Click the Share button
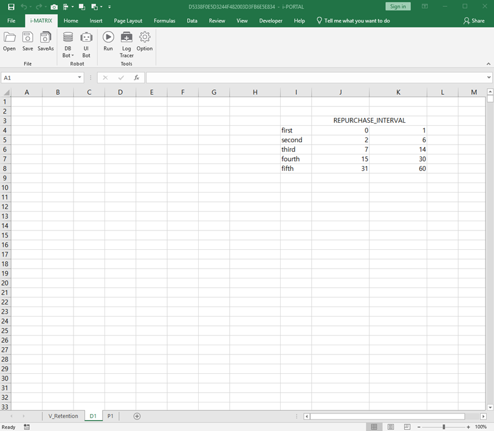 tap(473, 20)
